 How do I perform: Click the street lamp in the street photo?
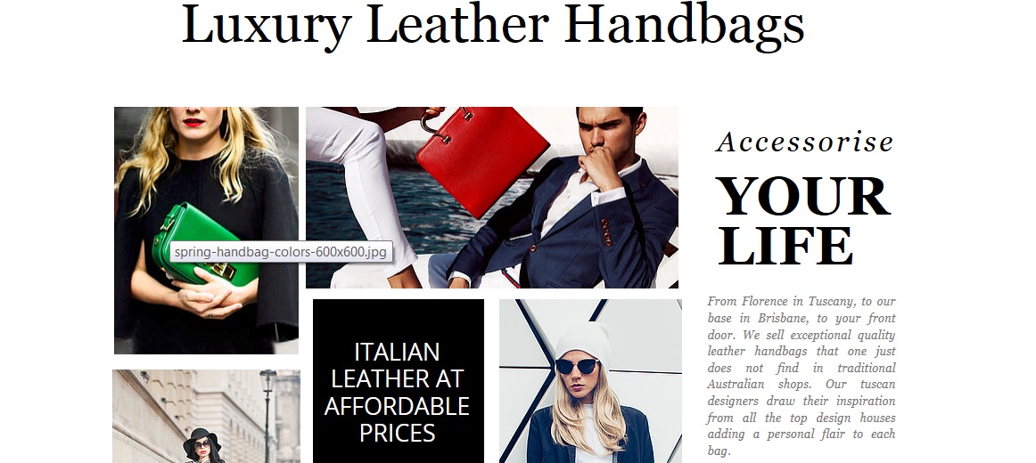pos(267,414)
